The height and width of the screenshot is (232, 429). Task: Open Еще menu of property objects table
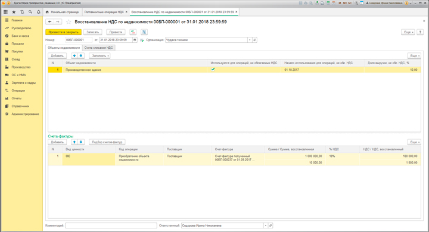click(414, 56)
